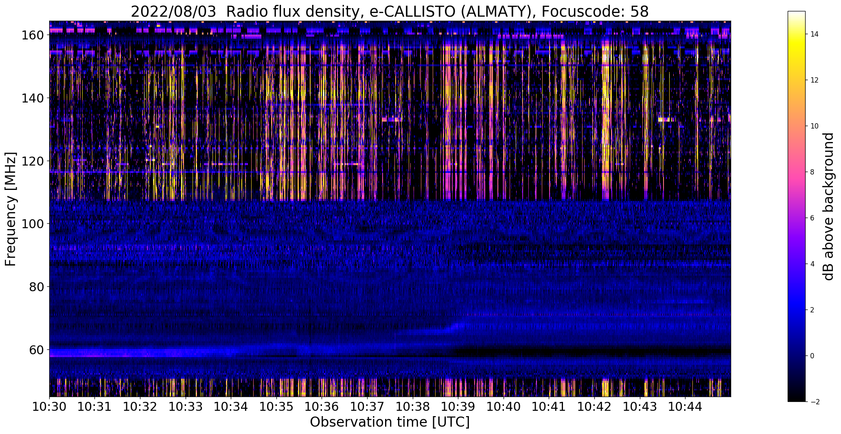Click the bright burst near 10:42 at 140 MHz

[x=605, y=98]
